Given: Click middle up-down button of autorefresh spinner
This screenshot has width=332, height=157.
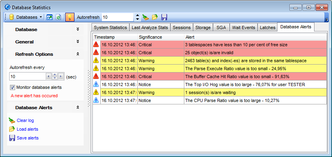Looking at the screenshot, I should pos(55,76).
